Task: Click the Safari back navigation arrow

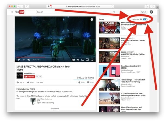Action: [x=19, y=6]
